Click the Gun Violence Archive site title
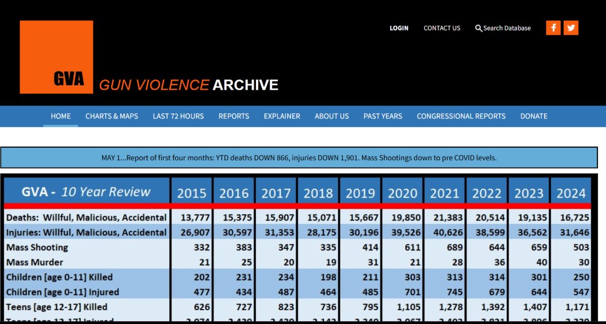Image resolution: width=606 pixels, height=324 pixels. pyautogui.click(x=189, y=85)
